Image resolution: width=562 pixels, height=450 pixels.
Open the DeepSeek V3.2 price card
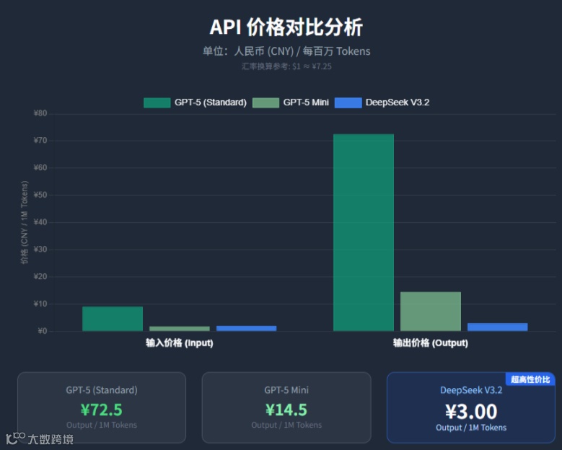471,407
